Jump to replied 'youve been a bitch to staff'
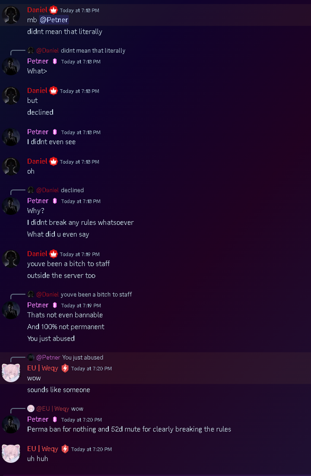The height and width of the screenshot is (476, 311). tap(96, 294)
